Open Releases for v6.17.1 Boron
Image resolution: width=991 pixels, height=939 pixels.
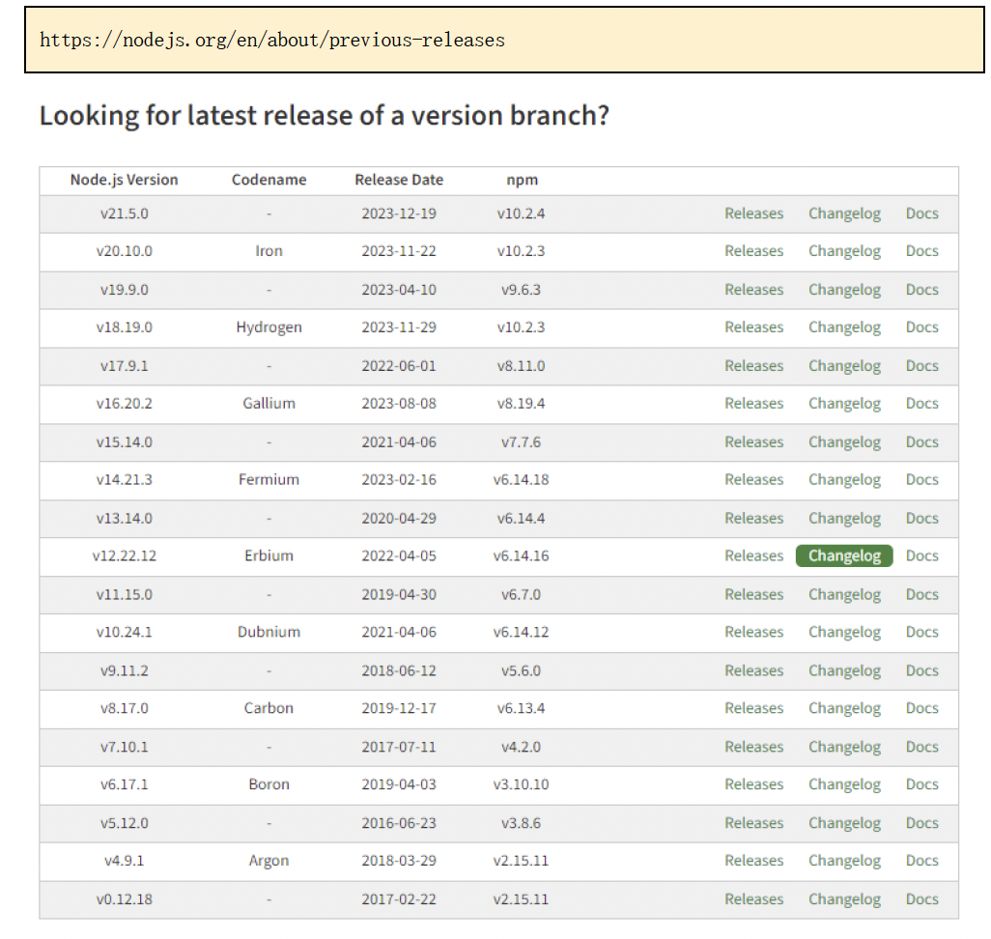tap(753, 784)
